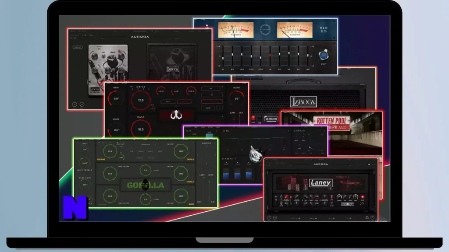
Task: Click the red 1K slider on the 510 EQ
Action: (x=270, y=56)
